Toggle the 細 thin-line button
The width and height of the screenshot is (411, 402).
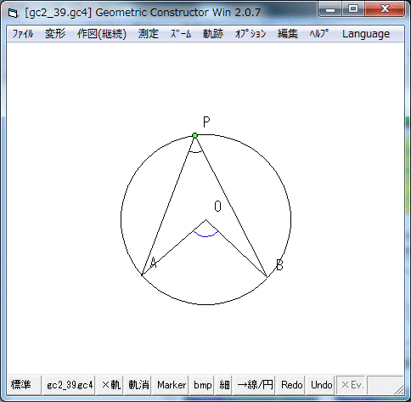point(224,385)
